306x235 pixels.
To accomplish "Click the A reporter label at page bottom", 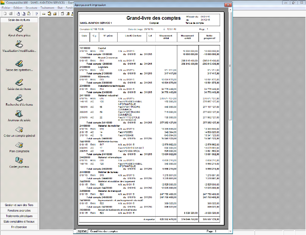I will click(x=149, y=219).
